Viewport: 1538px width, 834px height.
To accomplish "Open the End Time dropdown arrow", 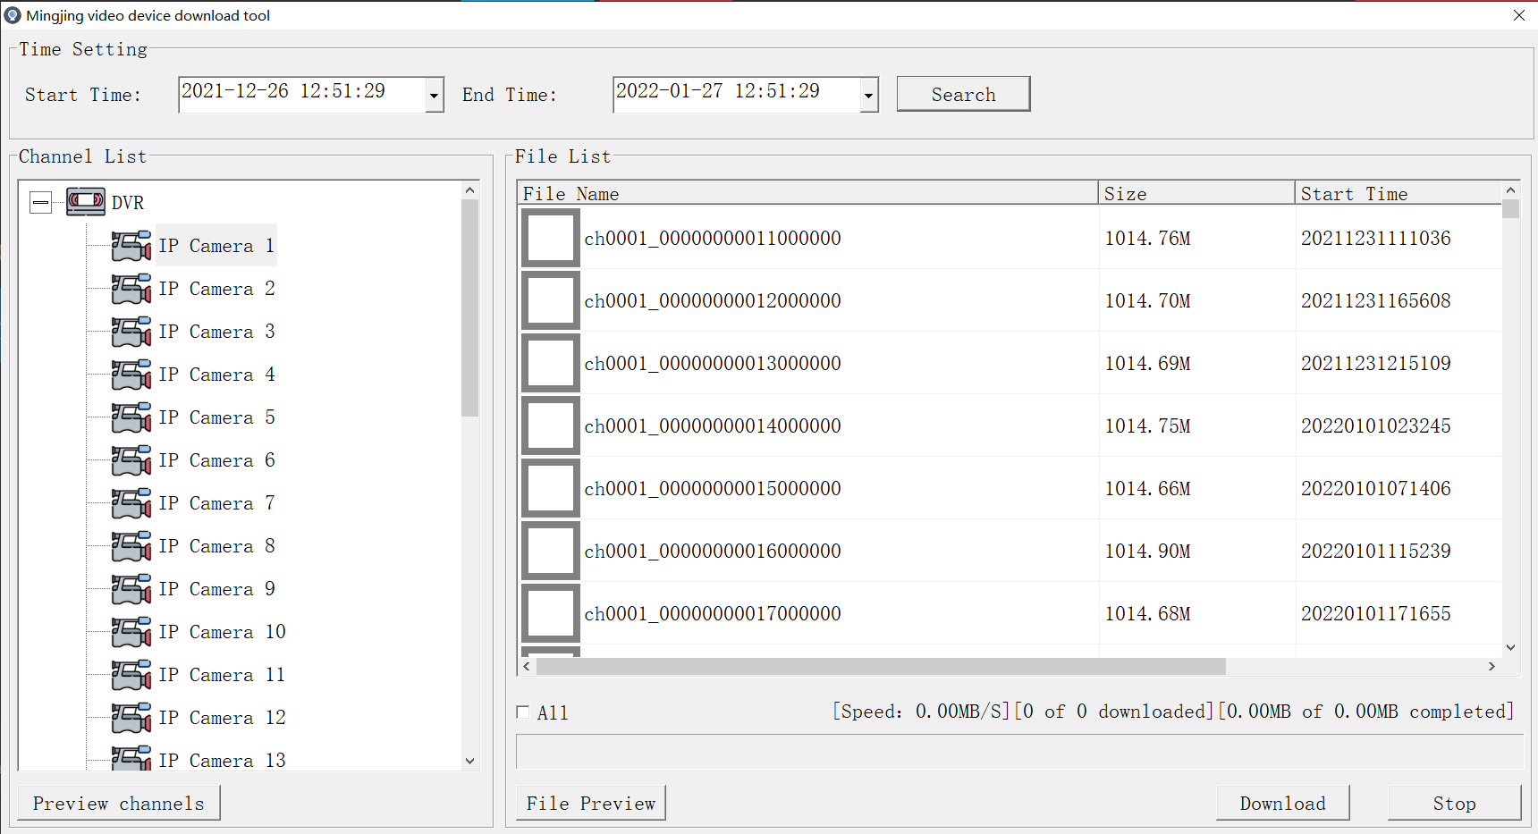I will pyautogui.click(x=868, y=95).
